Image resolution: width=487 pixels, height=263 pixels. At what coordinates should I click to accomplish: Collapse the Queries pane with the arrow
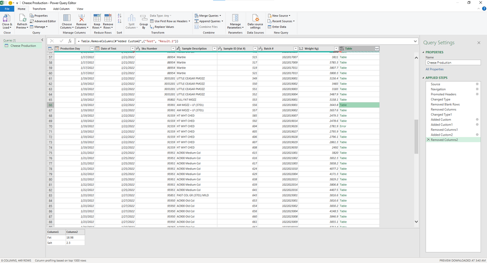(42, 40)
